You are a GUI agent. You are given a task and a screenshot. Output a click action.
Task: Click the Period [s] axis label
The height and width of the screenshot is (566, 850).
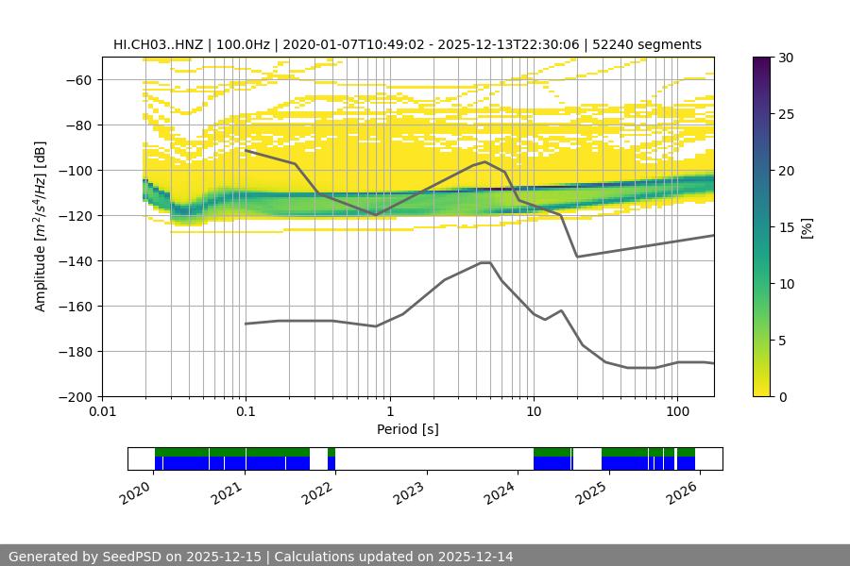click(x=408, y=429)
